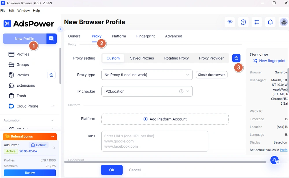Image resolution: width=289 pixels, height=178 pixels.
Task: Switch to the General tab
Action: (75, 36)
